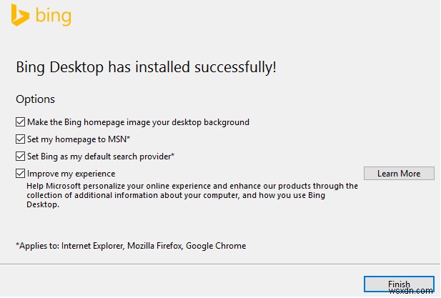Click 'Mozilla Firefox' in the footnote
The height and width of the screenshot is (298, 441).
[x=153, y=246]
